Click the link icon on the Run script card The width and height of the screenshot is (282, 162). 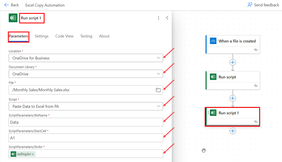tap(255, 86)
